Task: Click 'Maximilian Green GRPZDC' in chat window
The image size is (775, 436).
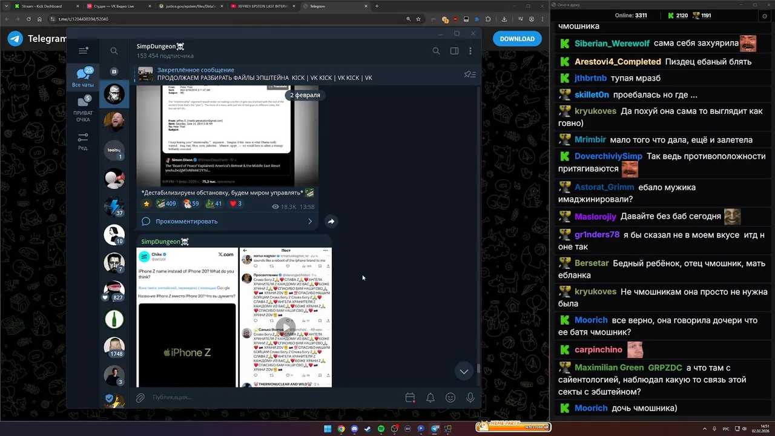Action: [x=628, y=368]
